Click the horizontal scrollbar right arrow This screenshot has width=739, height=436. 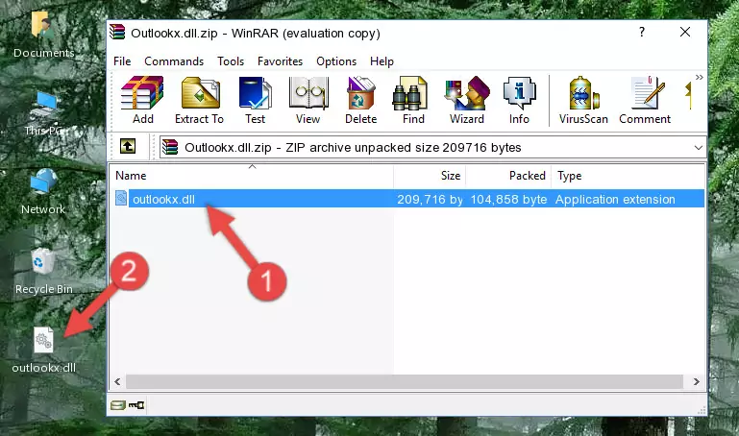(x=696, y=382)
